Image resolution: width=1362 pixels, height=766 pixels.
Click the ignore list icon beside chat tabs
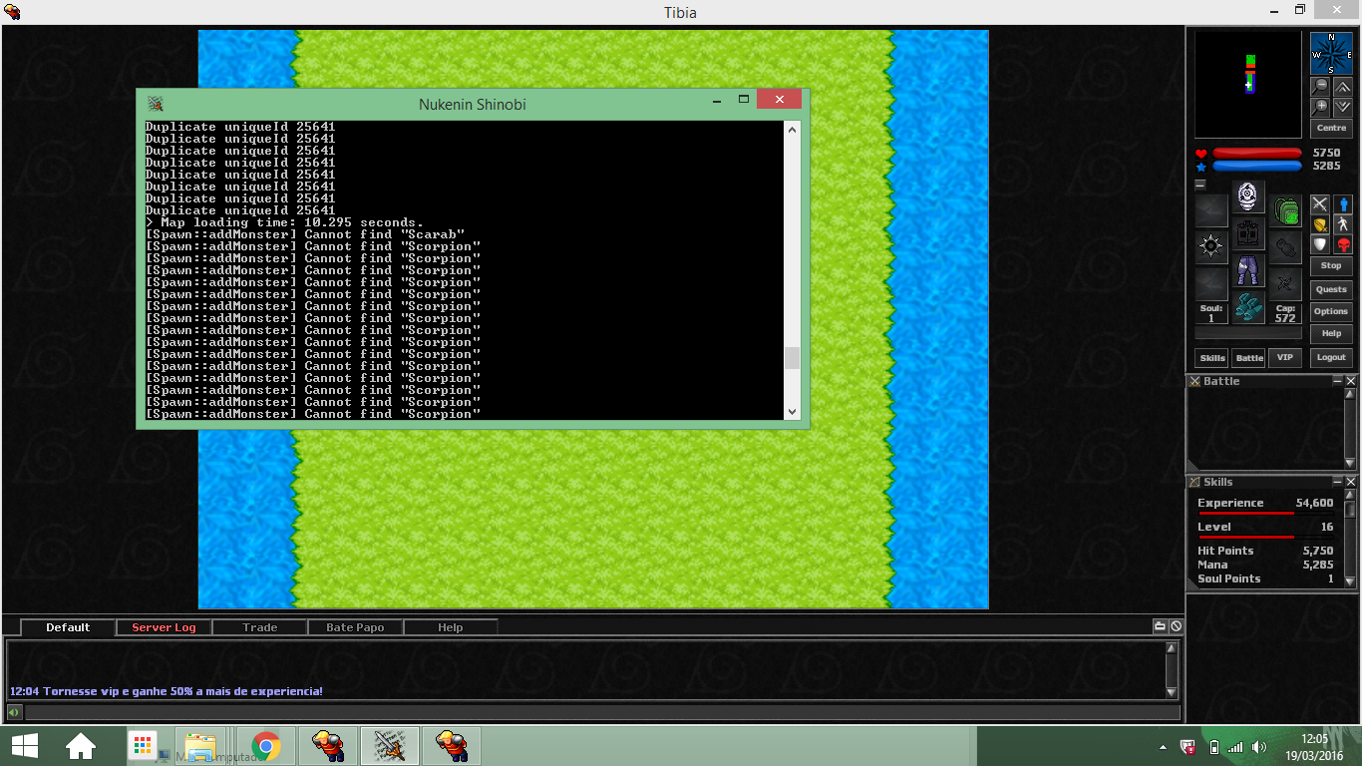1176,626
